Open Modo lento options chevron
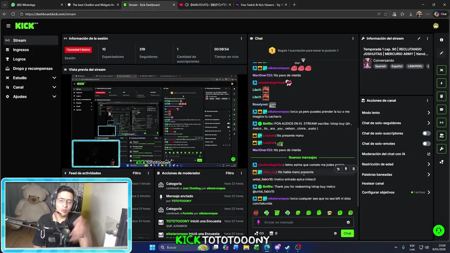 429,113
